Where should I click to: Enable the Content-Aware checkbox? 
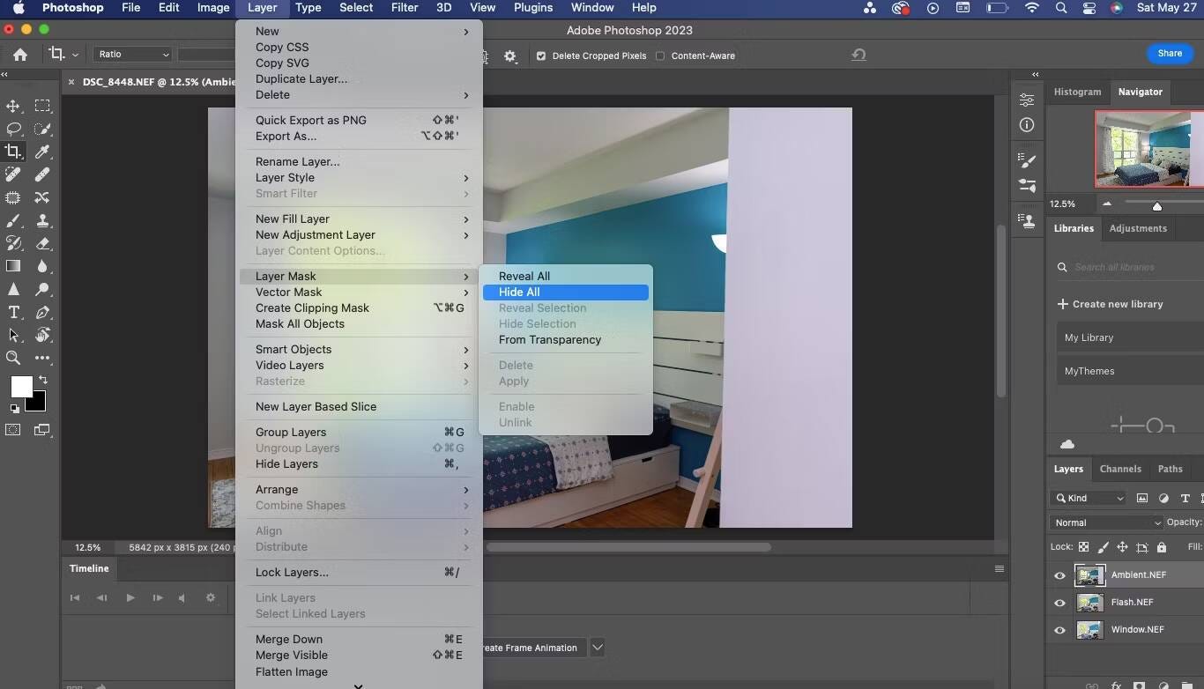(660, 56)
